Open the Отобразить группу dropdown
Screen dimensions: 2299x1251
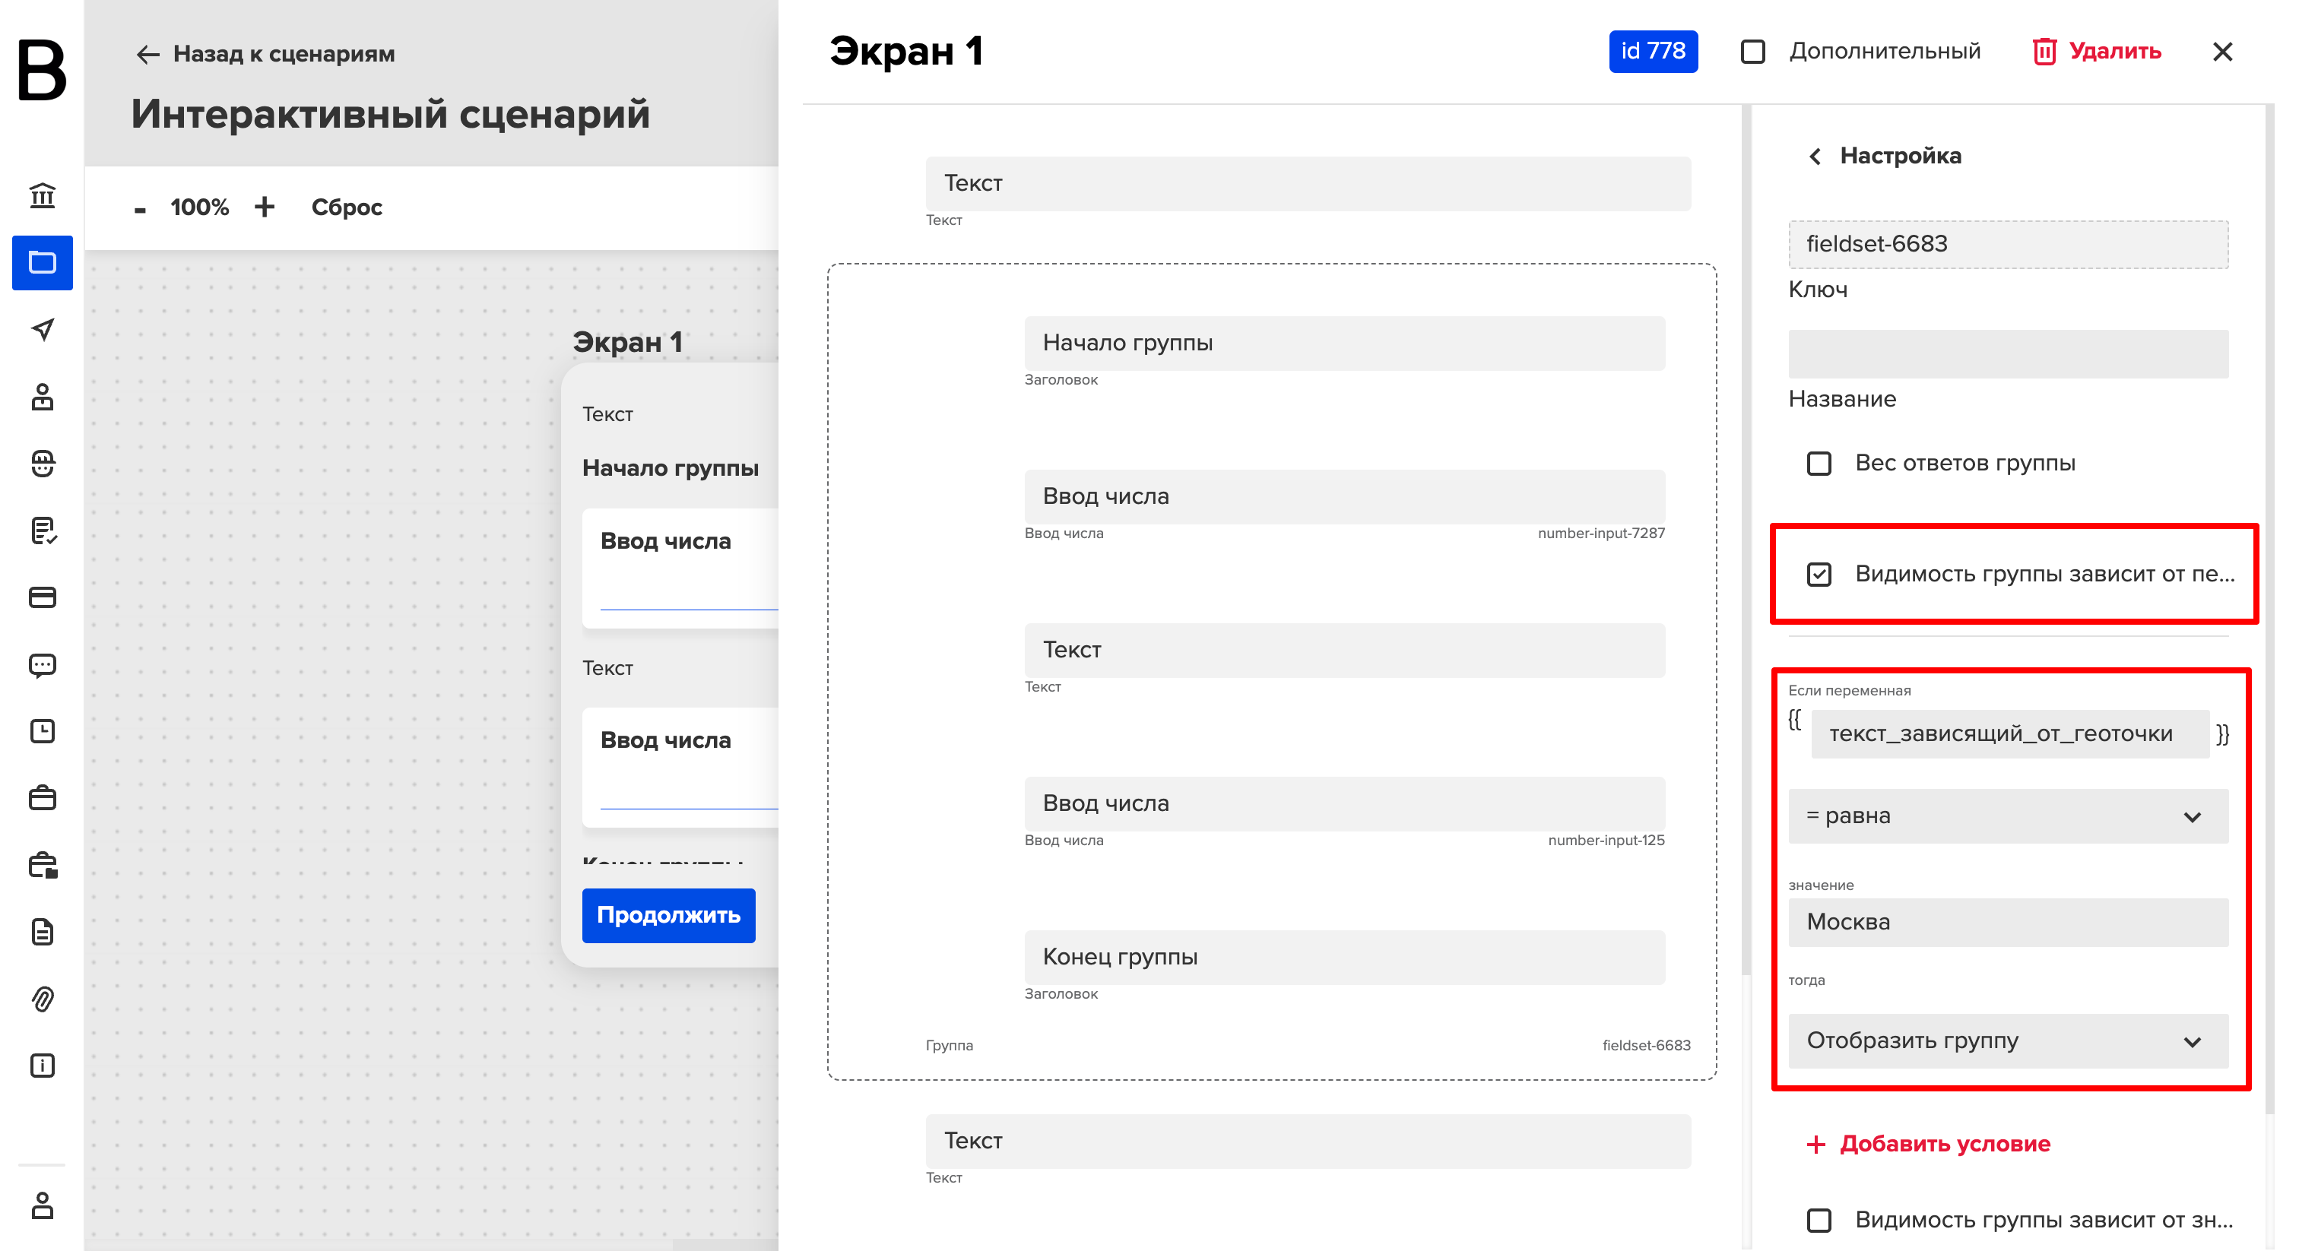pos(2008,1041)
